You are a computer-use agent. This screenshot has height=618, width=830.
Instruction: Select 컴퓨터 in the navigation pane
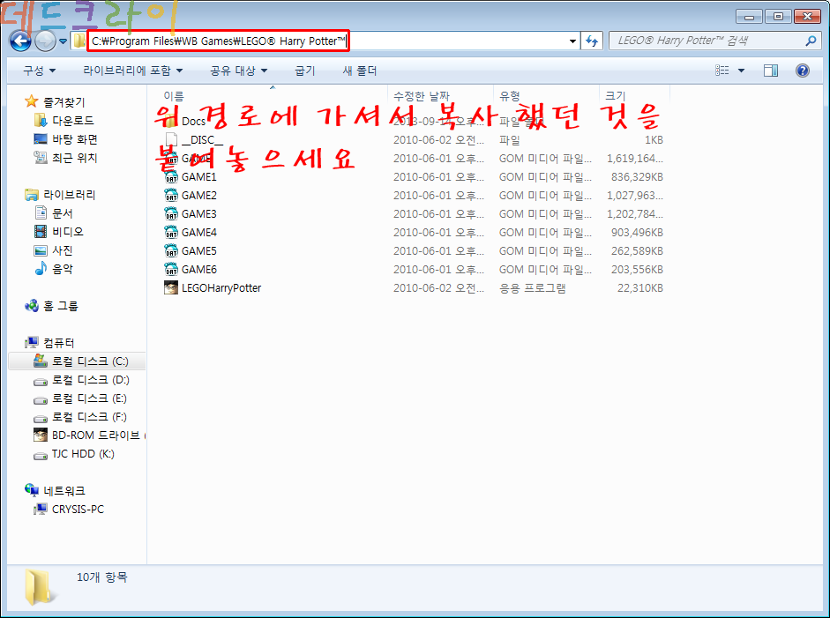59,343
